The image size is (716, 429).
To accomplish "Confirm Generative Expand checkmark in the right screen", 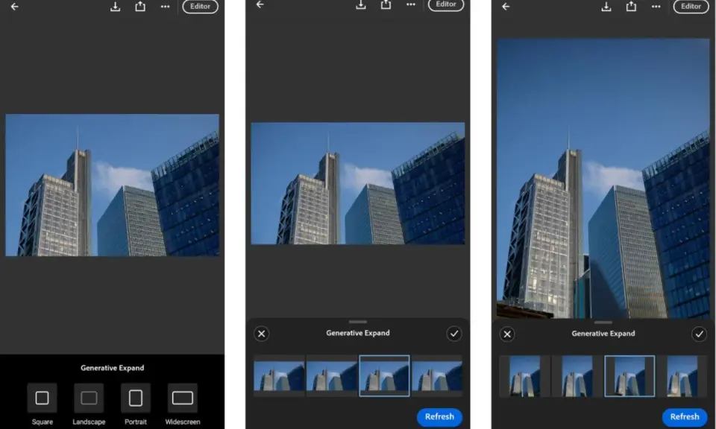I will 699,334.
